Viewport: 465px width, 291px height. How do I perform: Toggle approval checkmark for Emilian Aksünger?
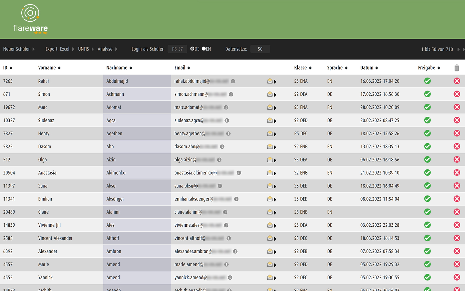click(428, 199)
